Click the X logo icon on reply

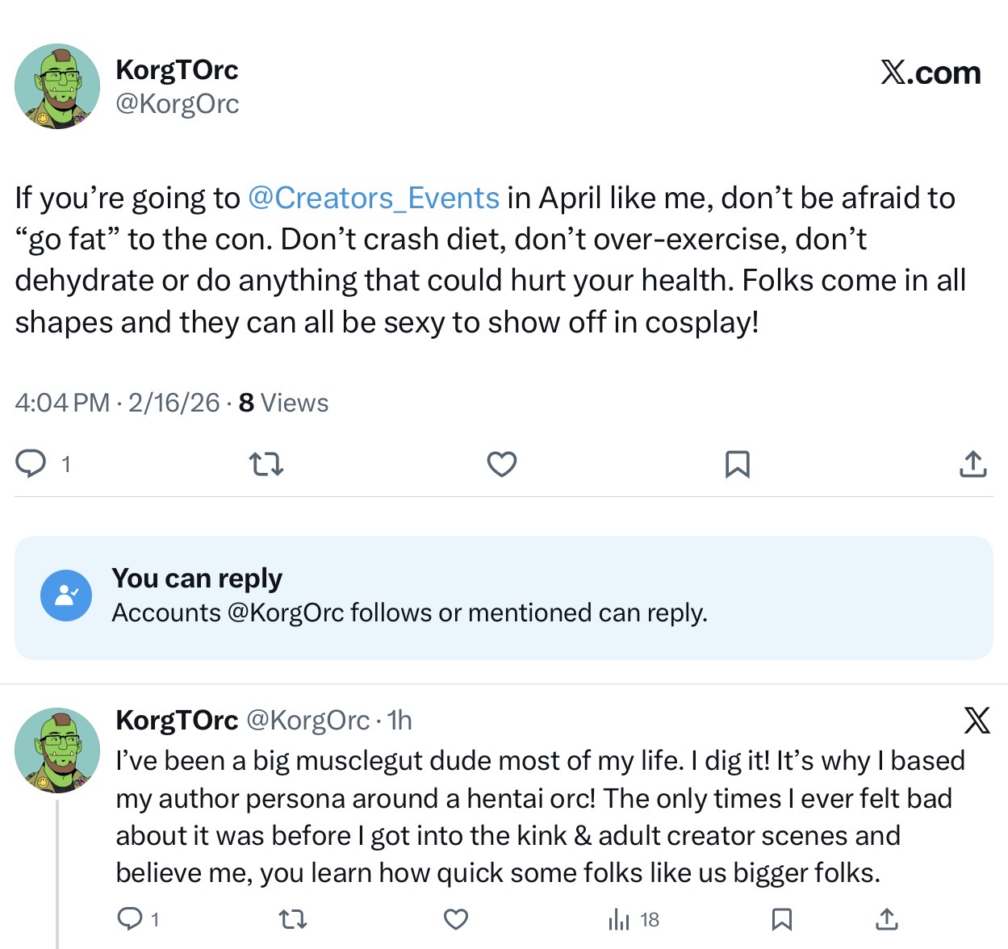pyautogui.click(x=977, y=720)
